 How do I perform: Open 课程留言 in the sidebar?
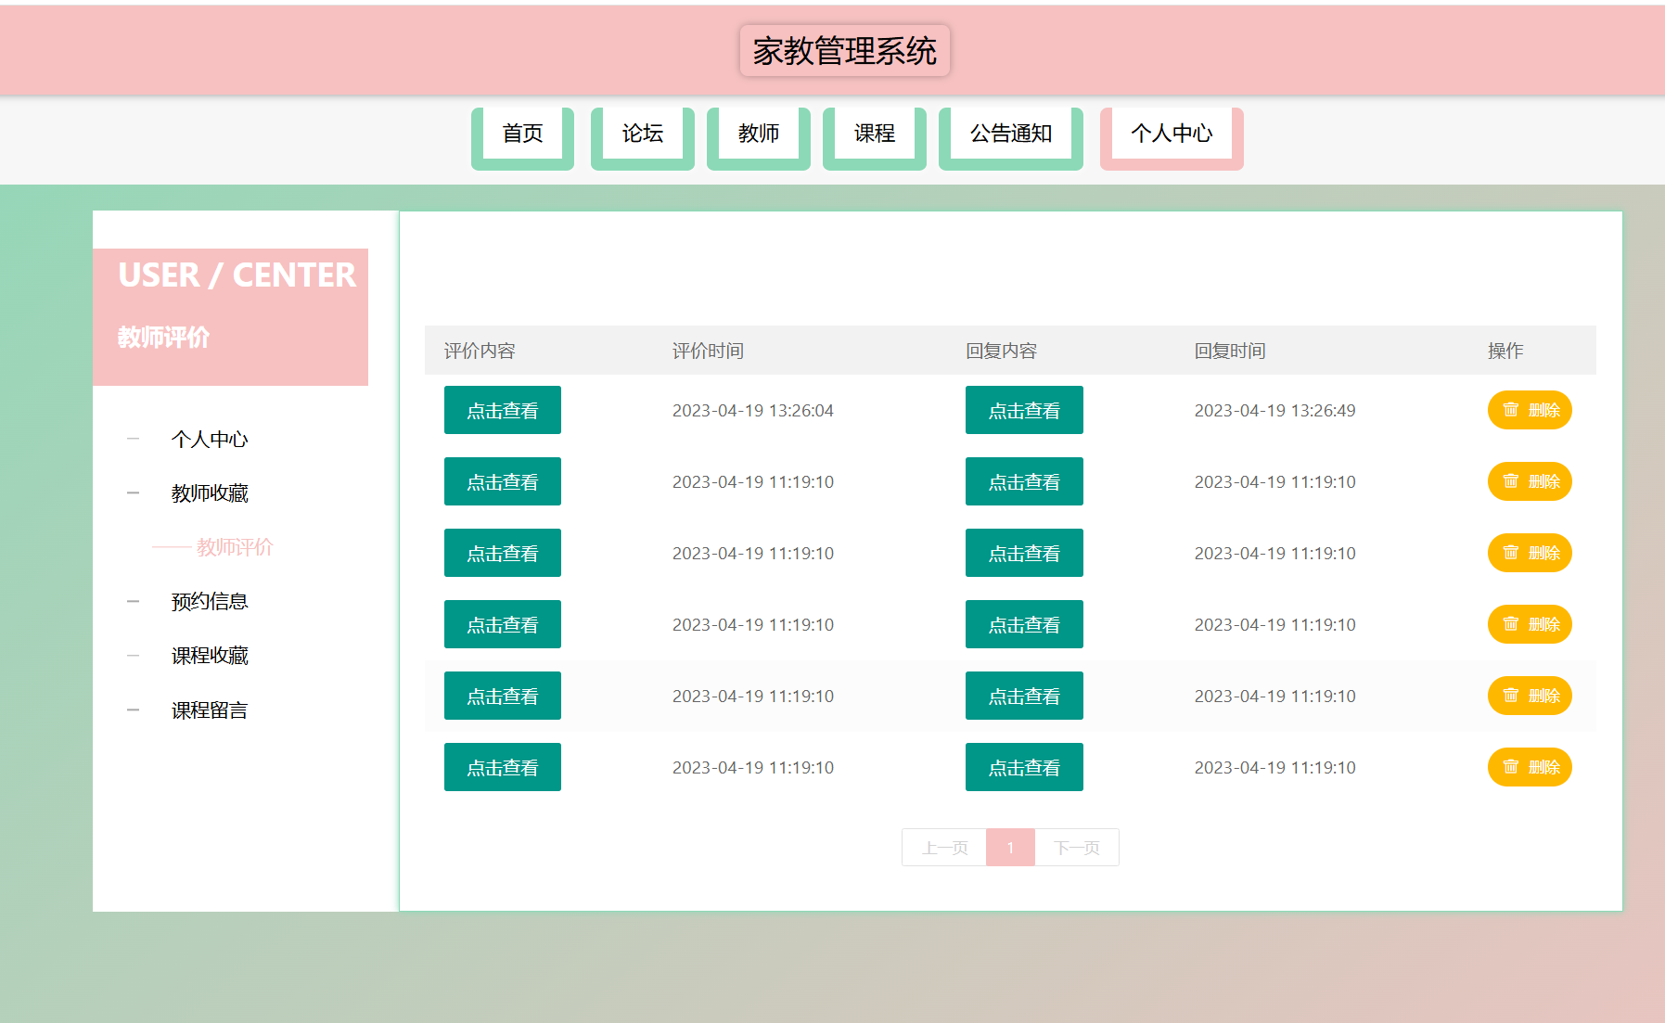tap(210, 710)
